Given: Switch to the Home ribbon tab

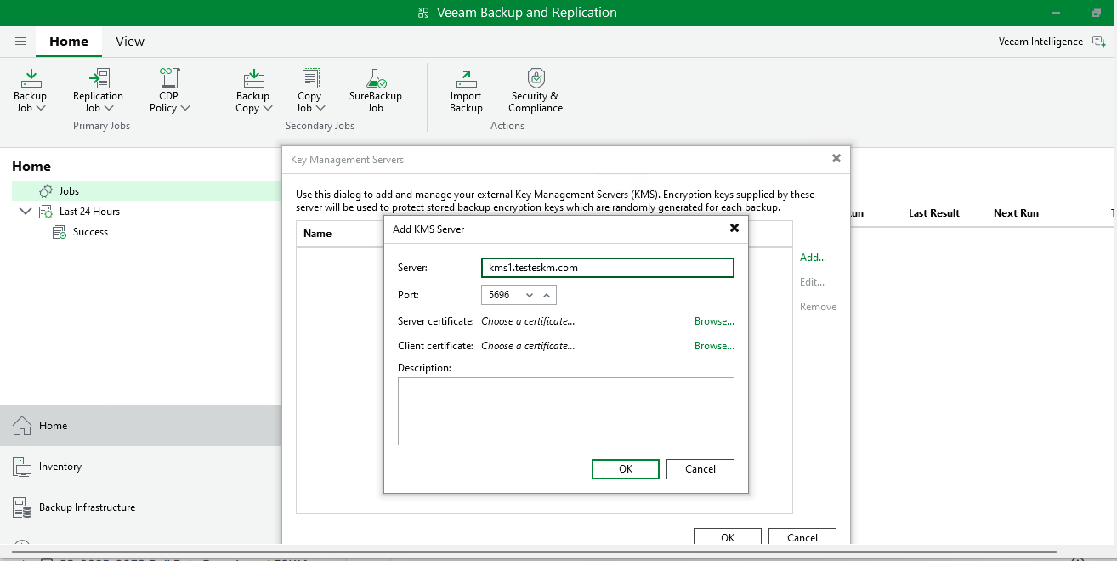Looking at the screenshot, I should point(69,41).
